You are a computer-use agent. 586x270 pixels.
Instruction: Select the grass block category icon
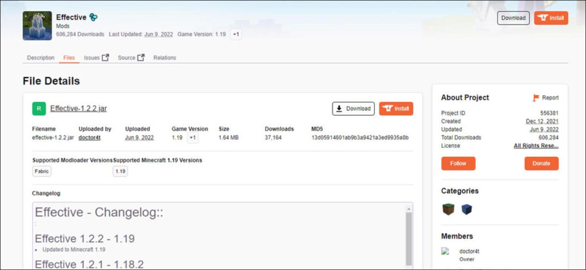(x=448, y=209)
